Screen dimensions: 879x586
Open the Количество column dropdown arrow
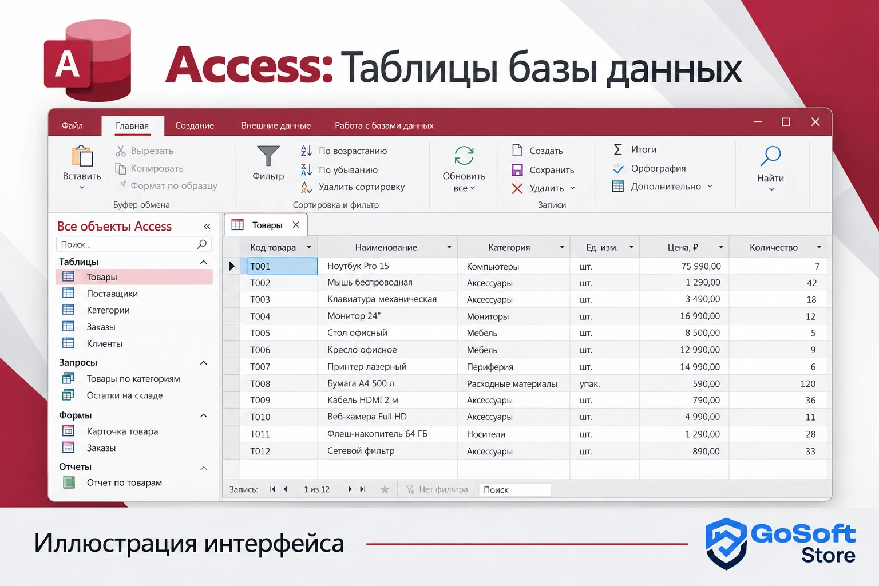(x=819, y=247)
